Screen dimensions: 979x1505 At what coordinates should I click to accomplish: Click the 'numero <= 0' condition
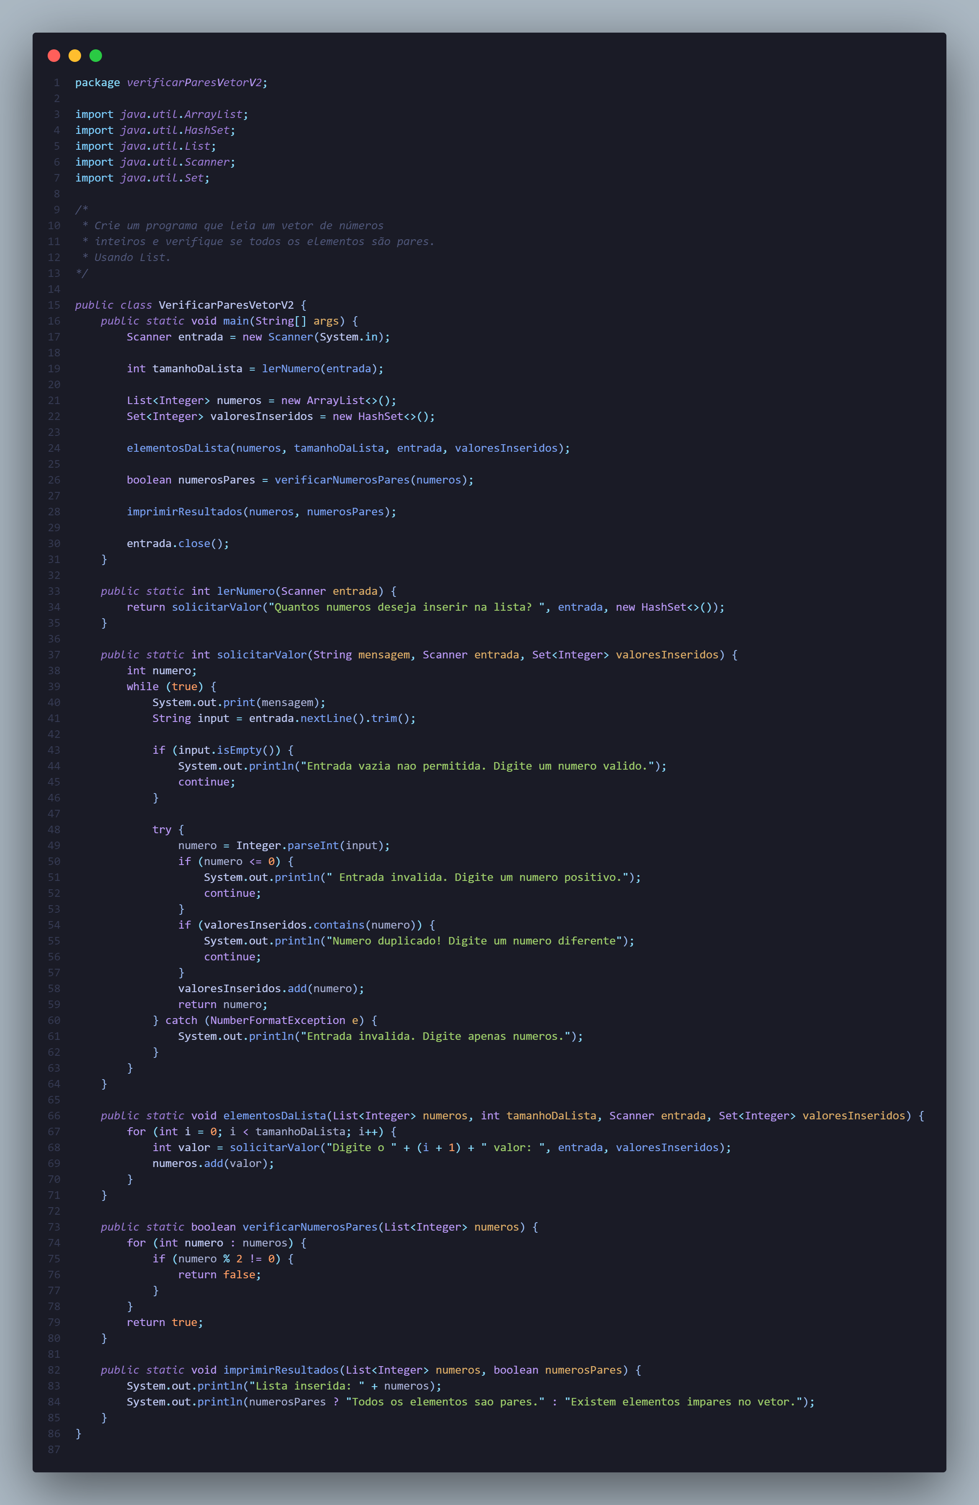pyautogui.click(x=239, y=861)
